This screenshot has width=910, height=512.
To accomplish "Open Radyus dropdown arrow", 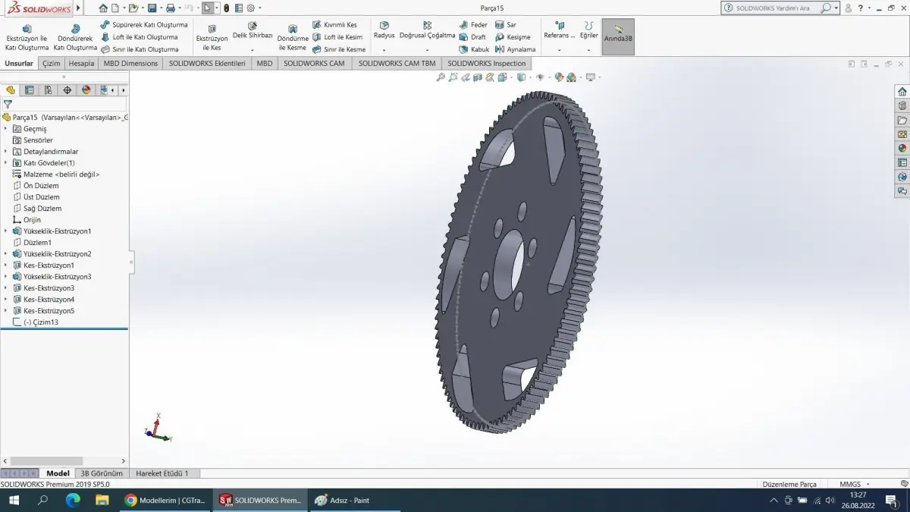I will 384,50.
